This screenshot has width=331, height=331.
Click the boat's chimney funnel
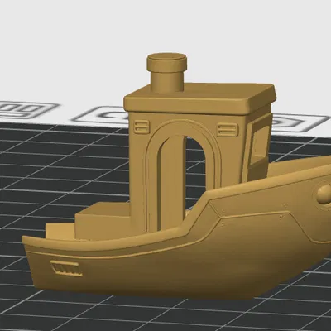pos(167,72)
